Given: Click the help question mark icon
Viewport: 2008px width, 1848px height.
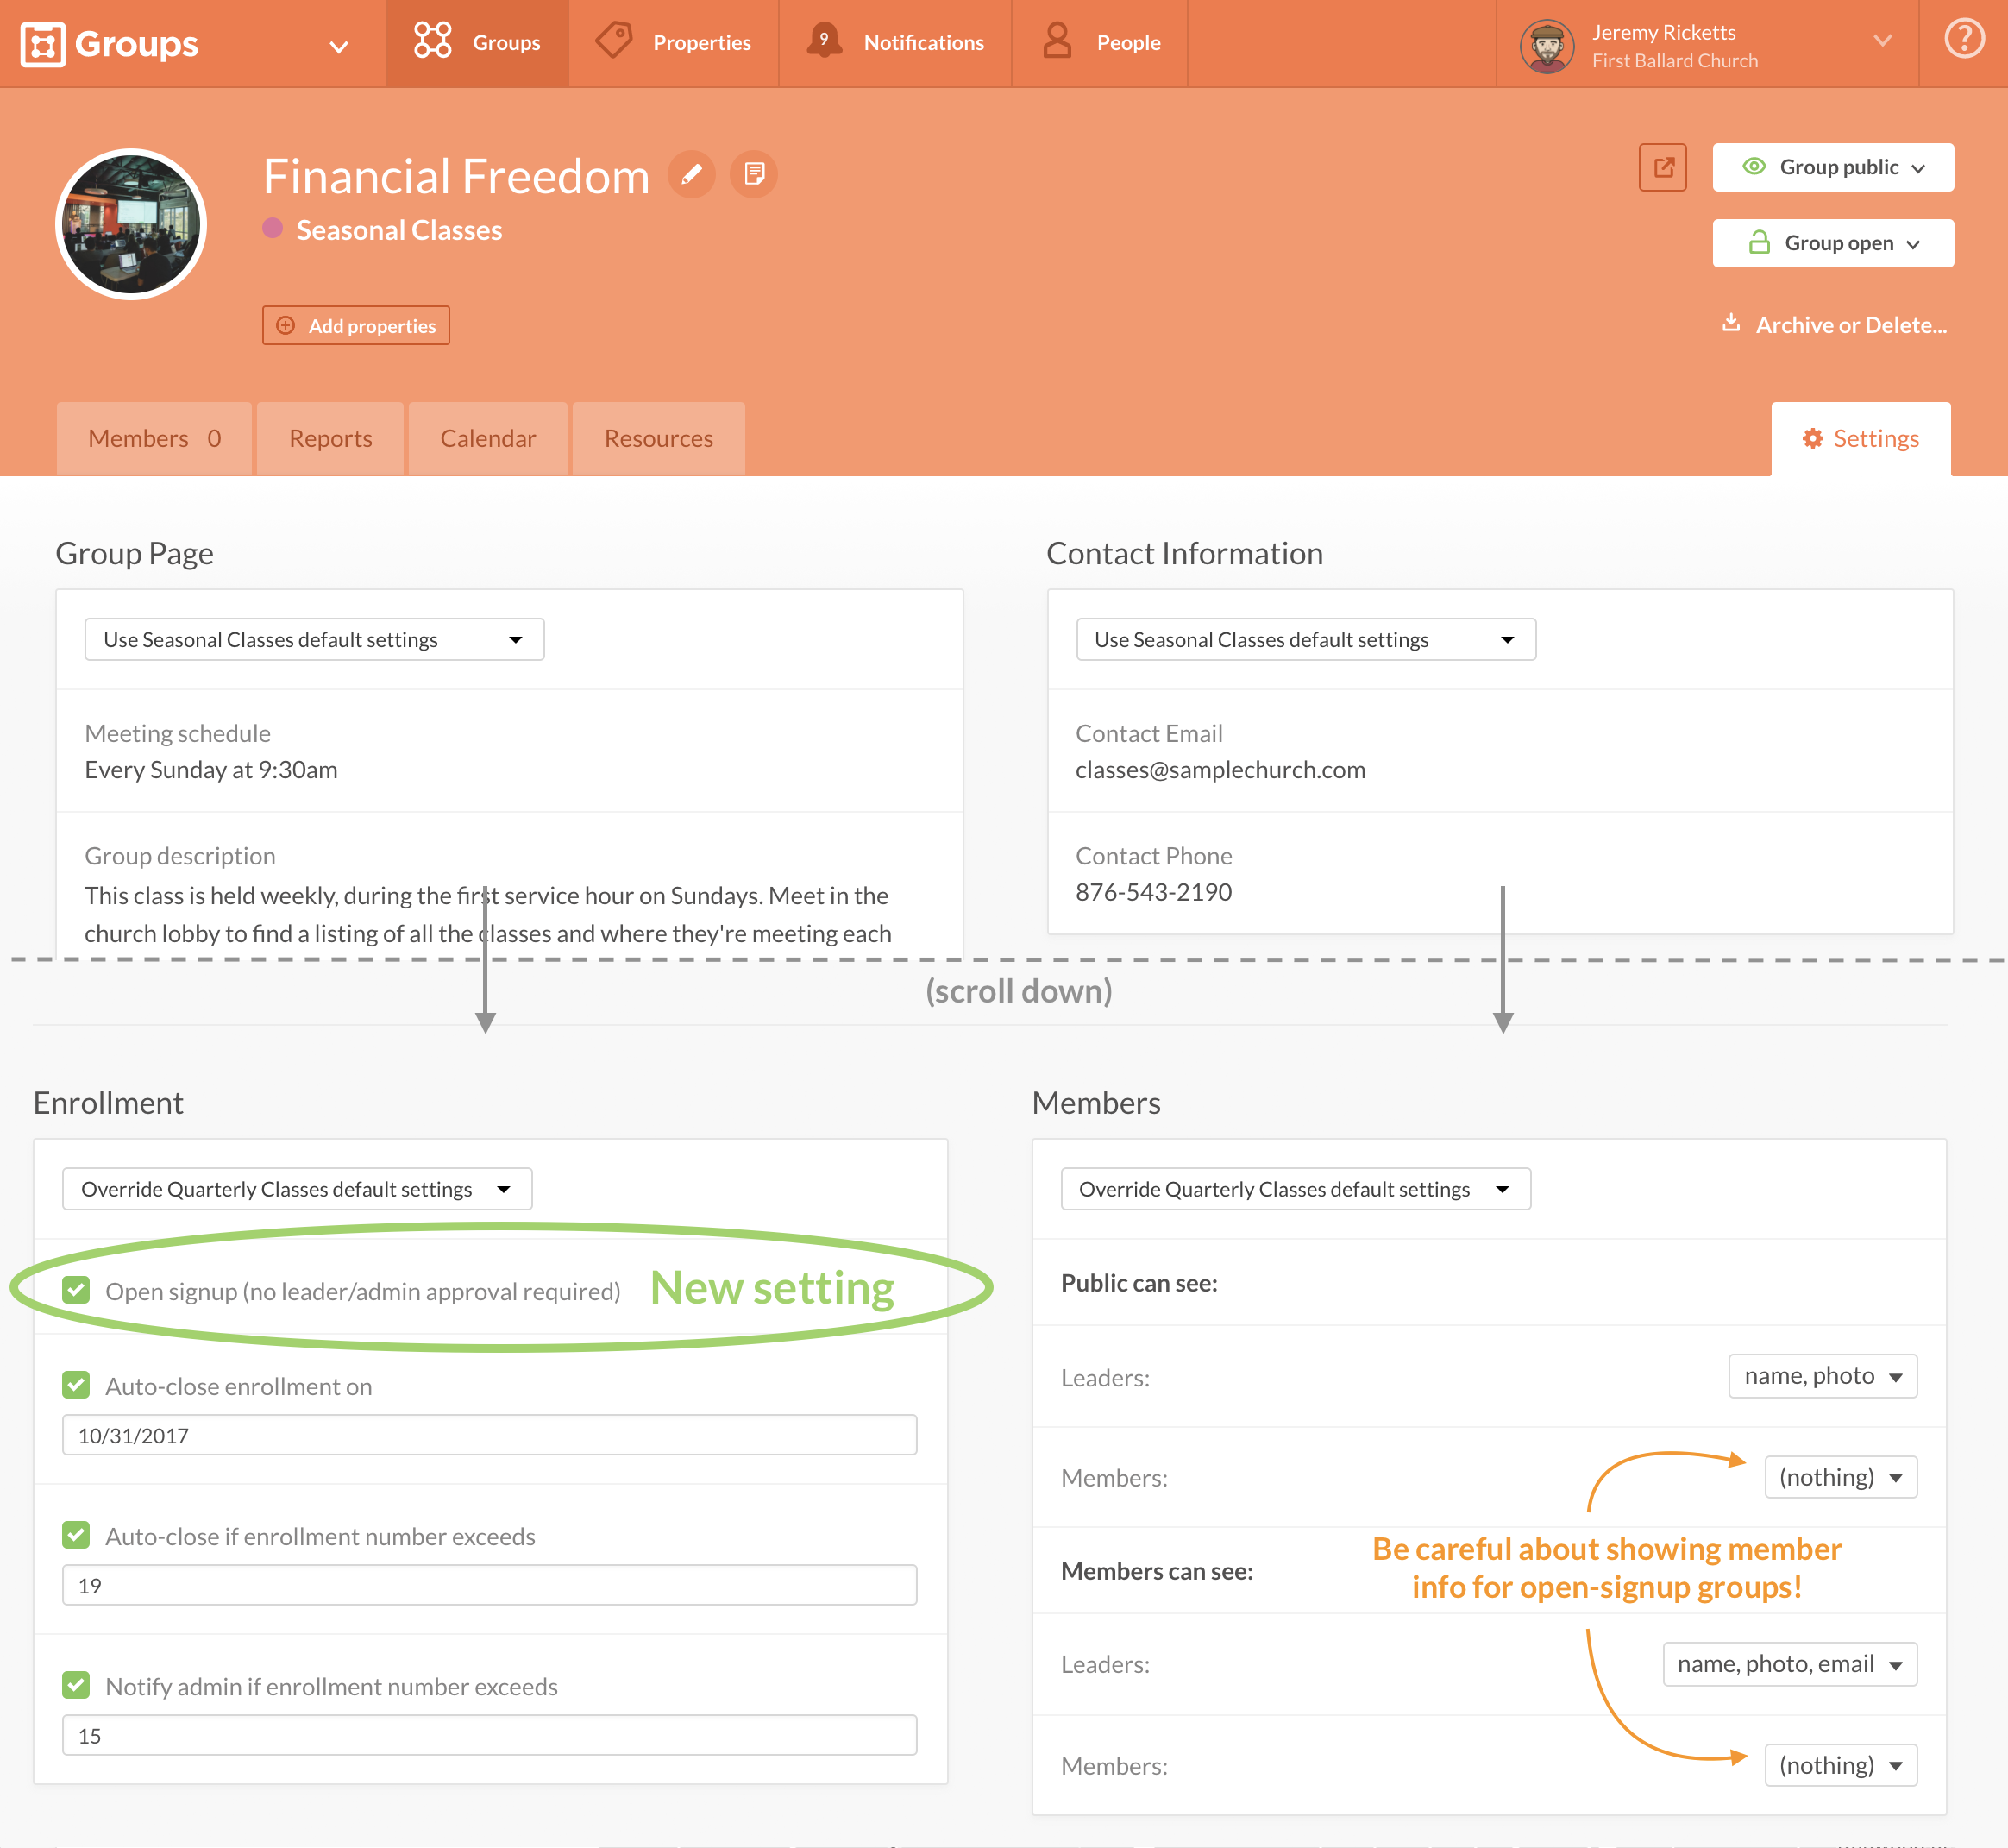Looking at the screenshot, I should point(1963,40).
